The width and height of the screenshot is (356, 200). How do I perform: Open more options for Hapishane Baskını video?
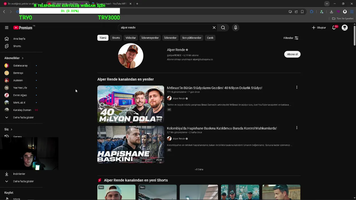coord(297,128)
